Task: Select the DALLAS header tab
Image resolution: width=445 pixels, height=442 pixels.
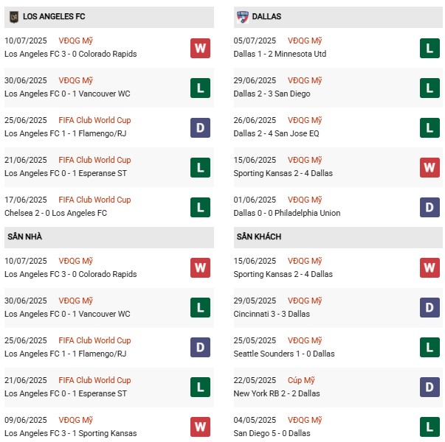Action: 266,16
